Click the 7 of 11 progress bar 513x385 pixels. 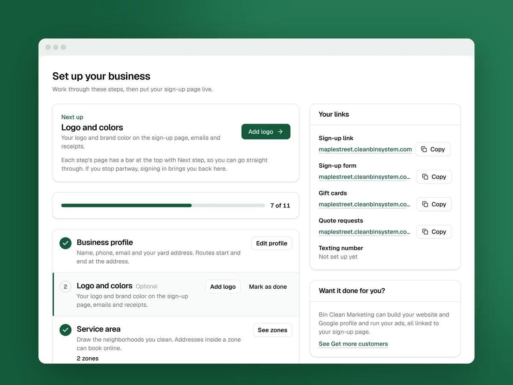[163, 205]
